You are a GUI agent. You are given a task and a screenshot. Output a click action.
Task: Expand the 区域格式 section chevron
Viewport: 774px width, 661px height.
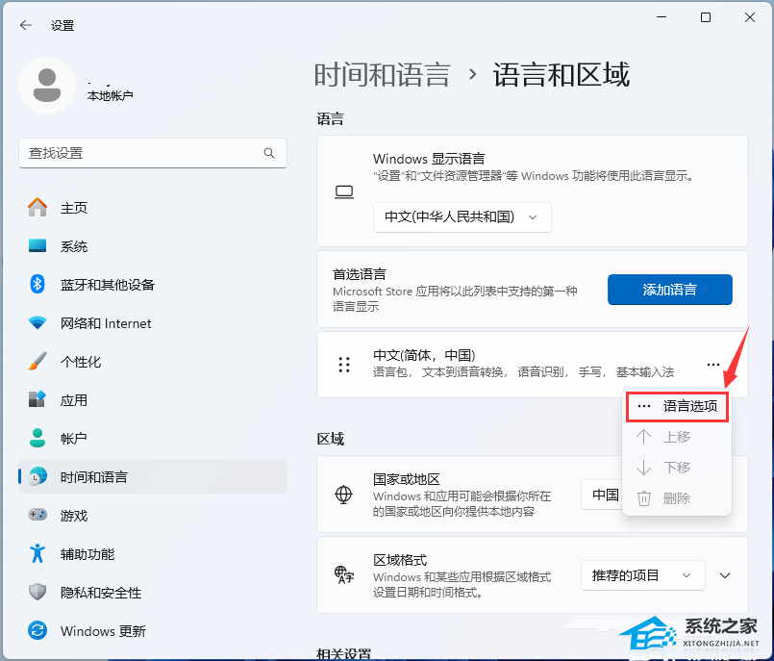click(x=725, y=575)
